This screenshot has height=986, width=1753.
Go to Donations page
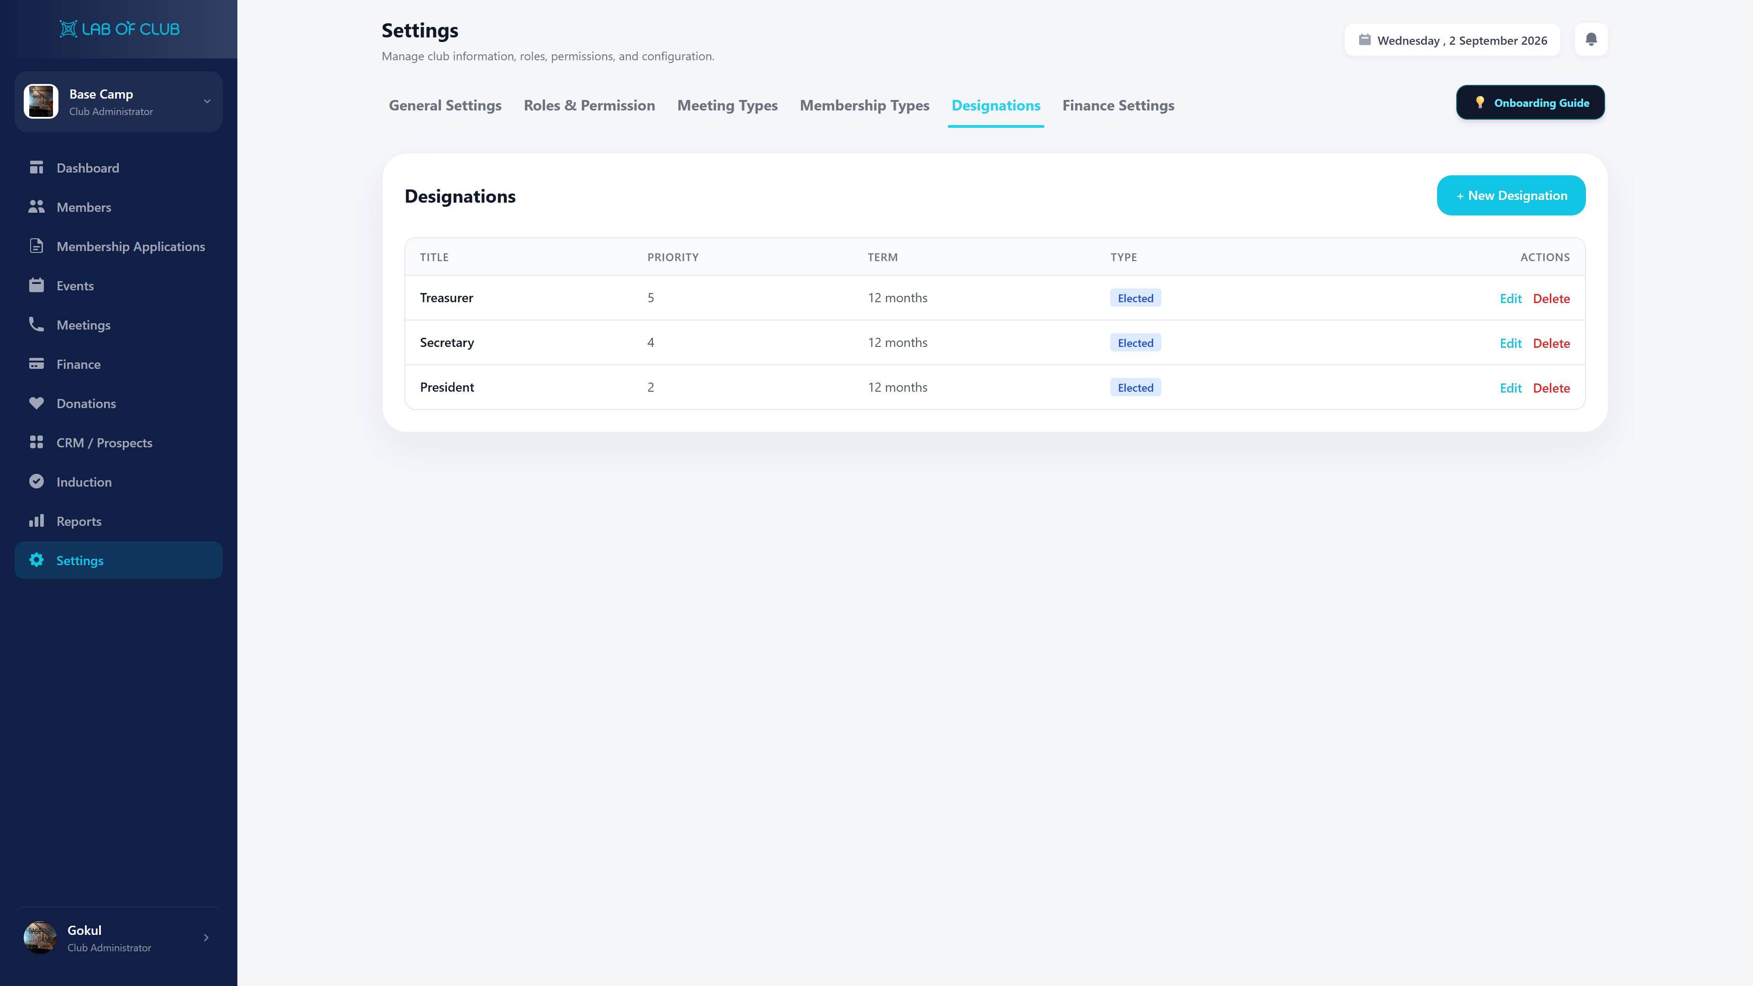118,404
